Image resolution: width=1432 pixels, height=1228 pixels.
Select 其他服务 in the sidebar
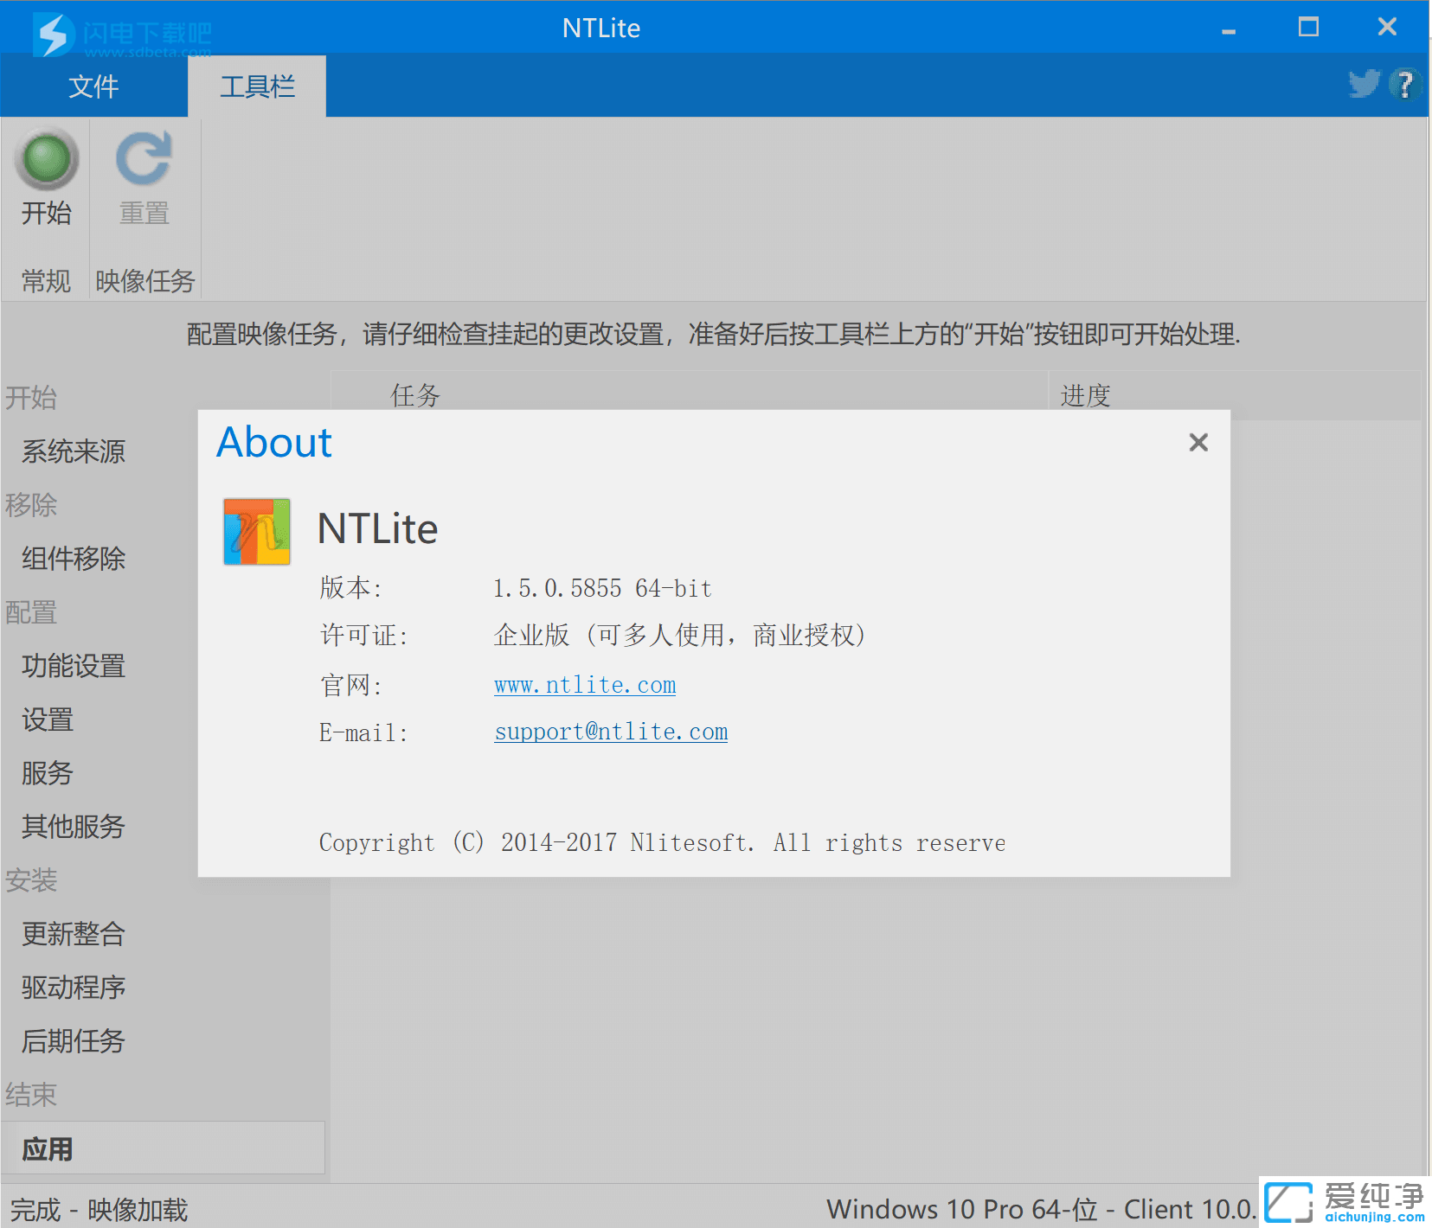click(x=74, y=827)
